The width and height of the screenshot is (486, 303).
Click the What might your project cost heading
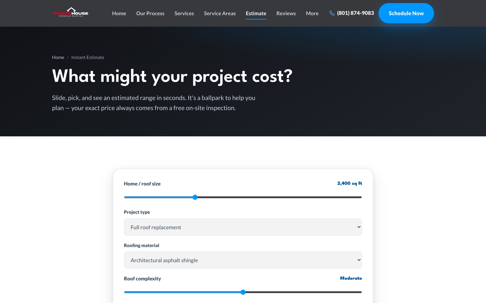tap(172, 76)
